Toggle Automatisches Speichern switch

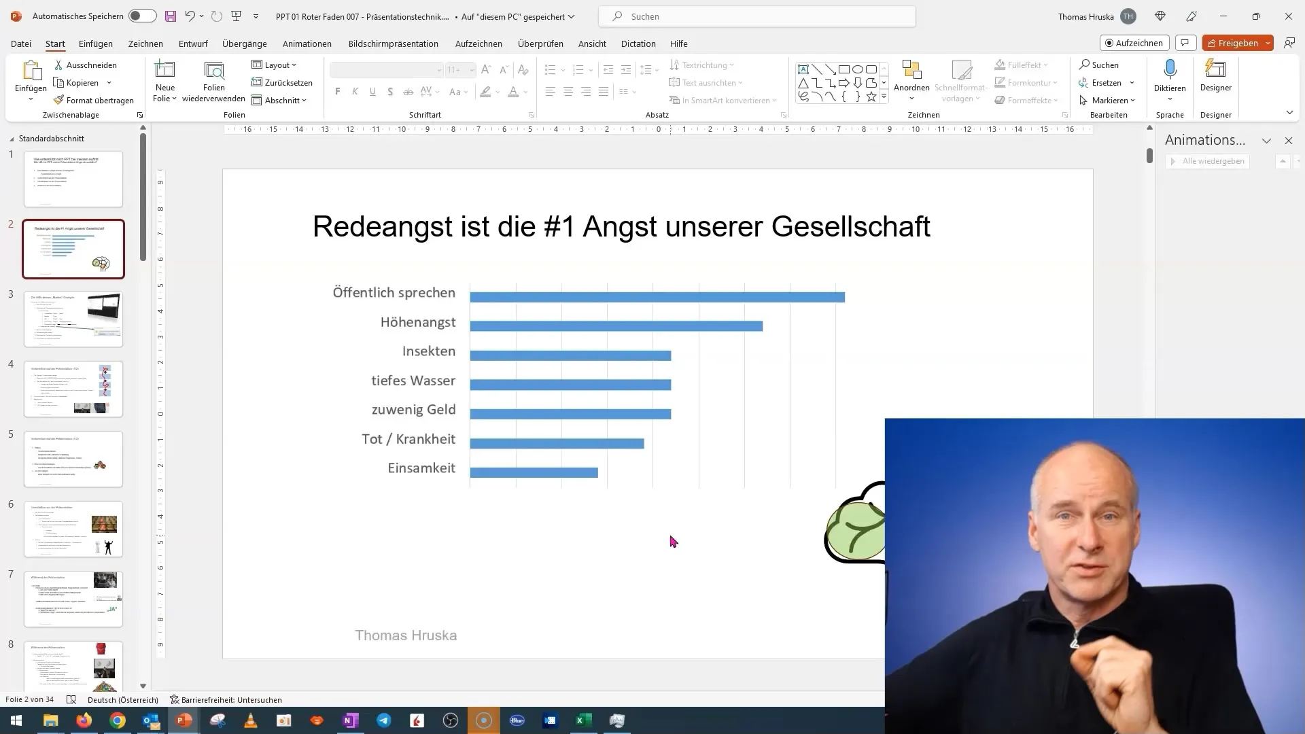coord(142,16)
